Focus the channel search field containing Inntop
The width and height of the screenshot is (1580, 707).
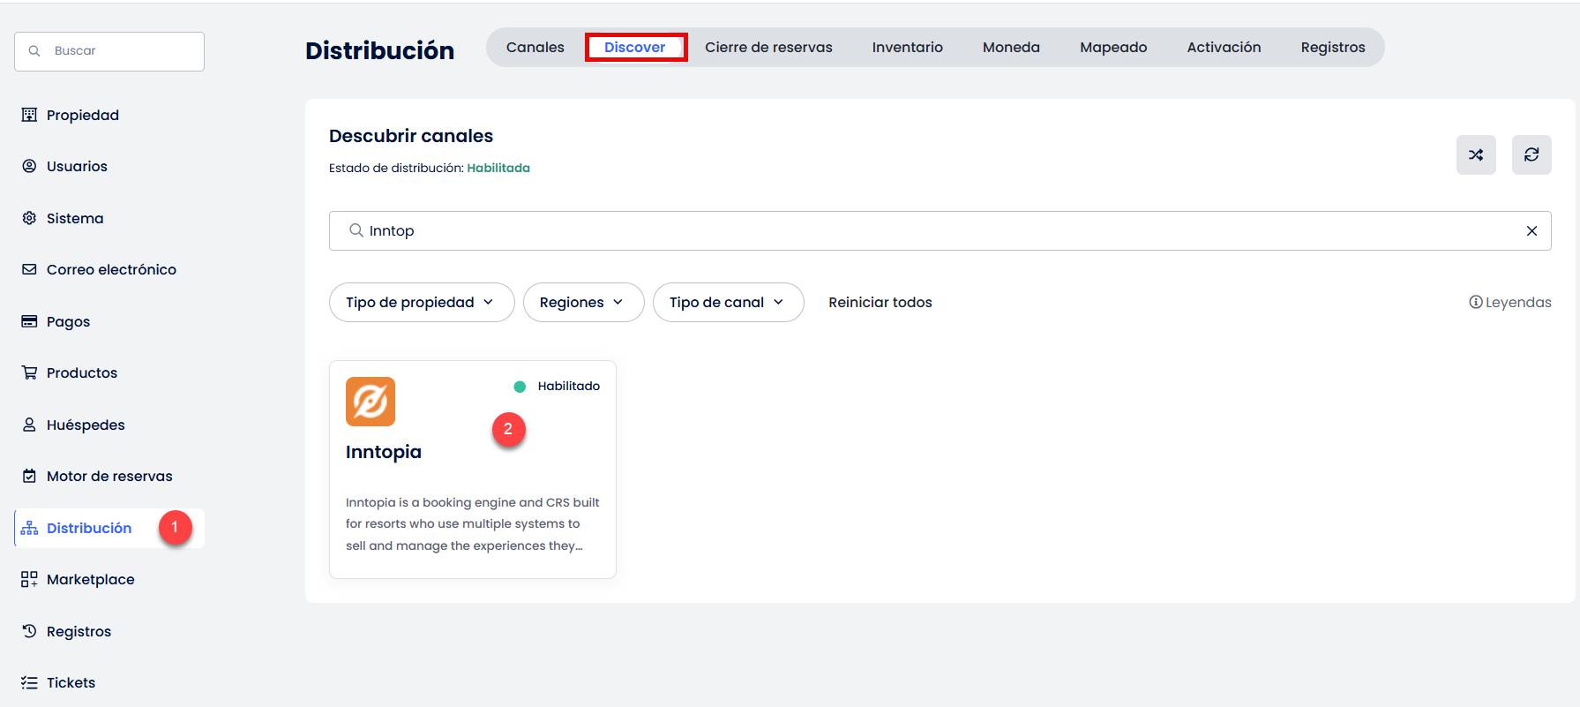coord(935,231)
